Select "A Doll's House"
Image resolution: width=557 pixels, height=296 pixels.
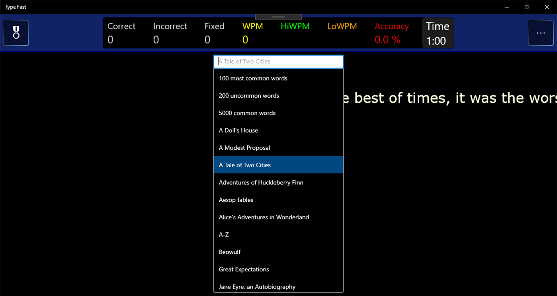(238, 130)
